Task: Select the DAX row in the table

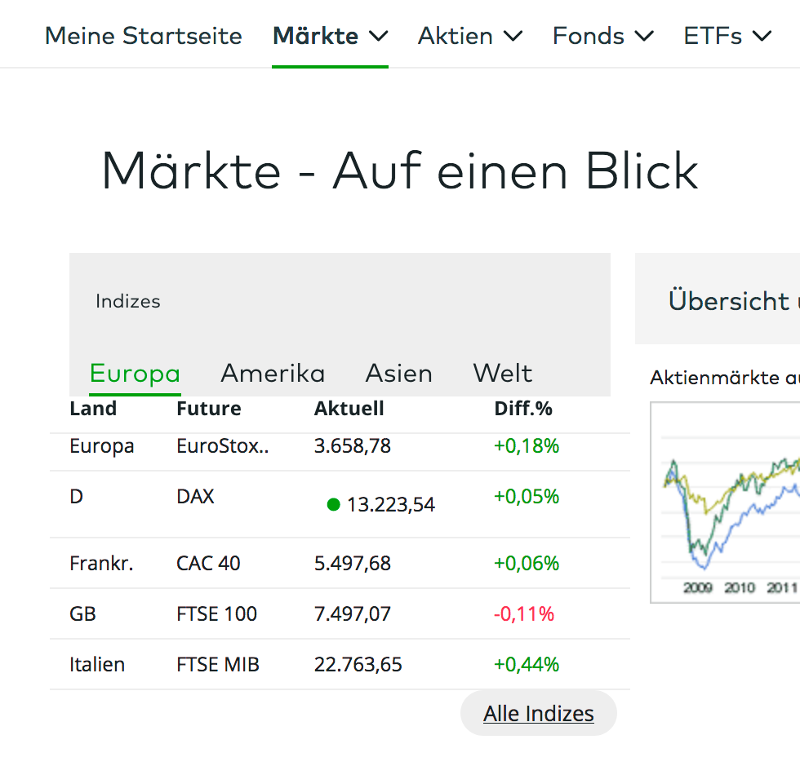Action: coord(196,496)
